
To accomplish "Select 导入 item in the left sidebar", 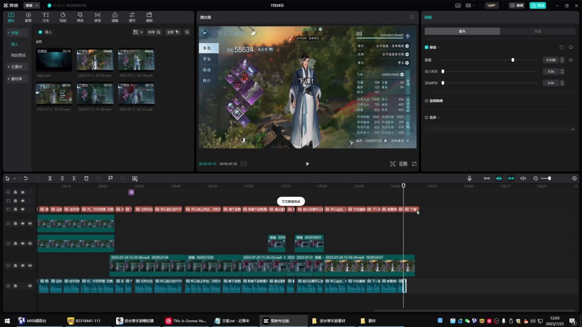I will pyautogui.click(x=15, y=45).
